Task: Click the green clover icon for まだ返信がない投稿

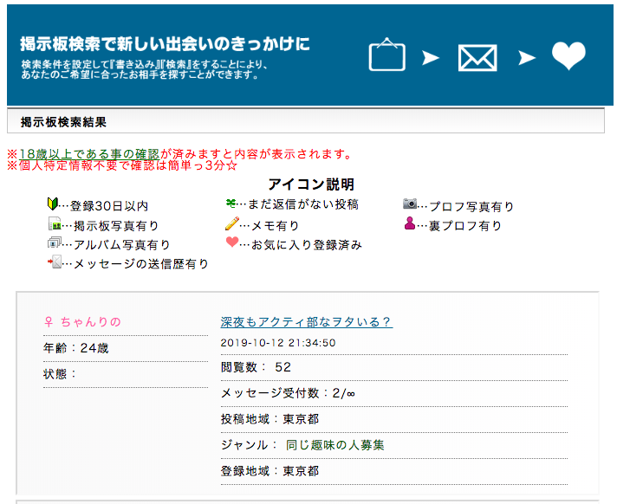Action: click(231, 204)
